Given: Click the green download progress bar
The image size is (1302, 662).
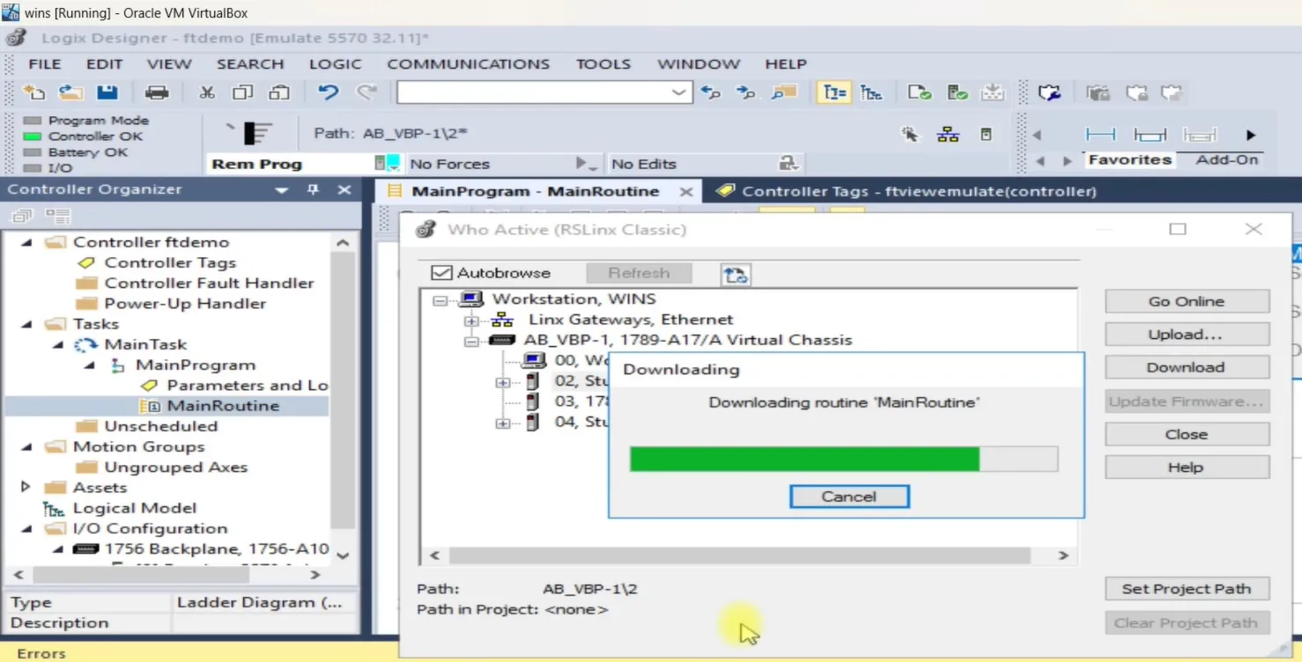Looking at the screenshot, I should coord(802,459).
